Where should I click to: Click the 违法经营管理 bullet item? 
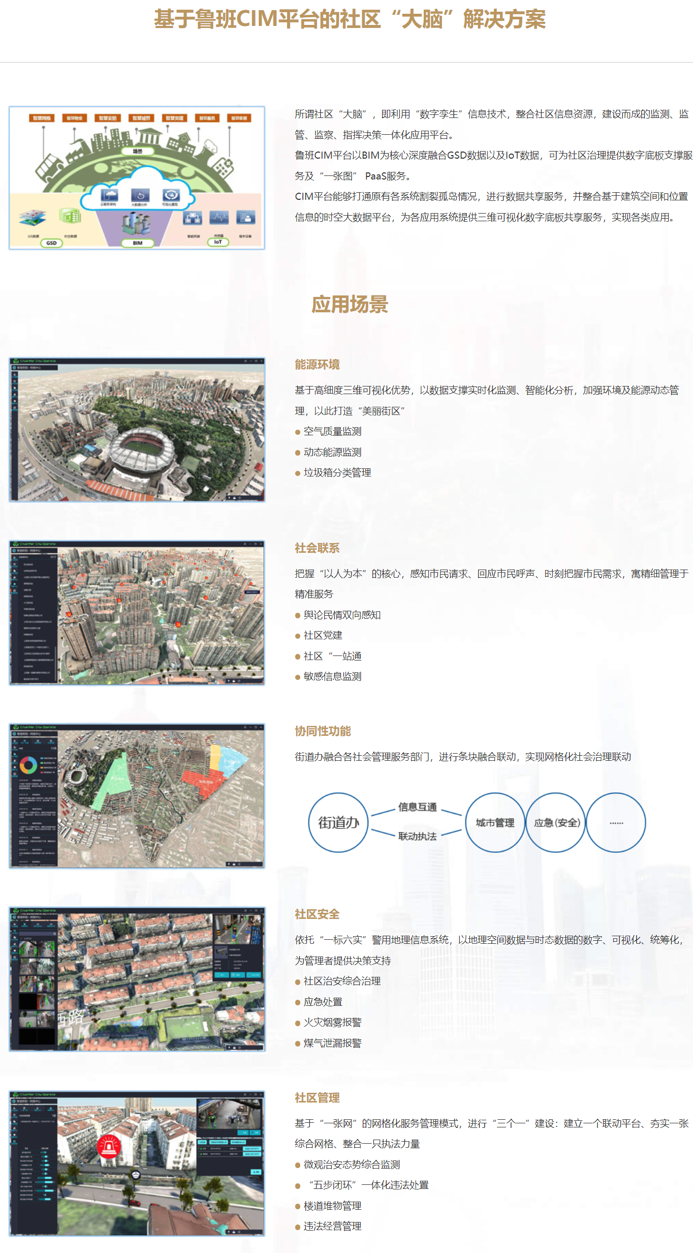pos(328,1226)
